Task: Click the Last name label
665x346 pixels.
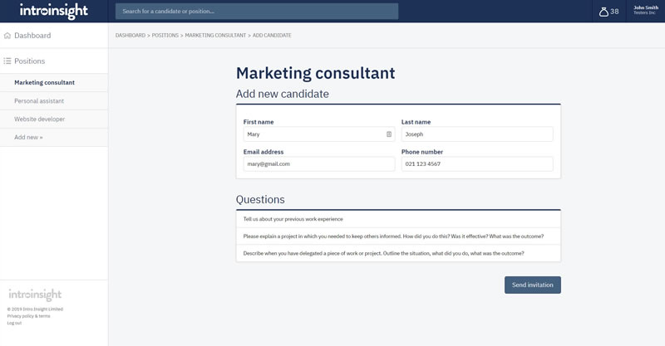Action: click(x=416, y=122)
